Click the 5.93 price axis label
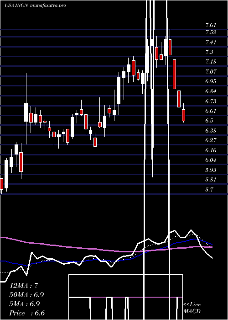Image resolution: width=228 pixels, height=320 pixels. coord(211,170)
